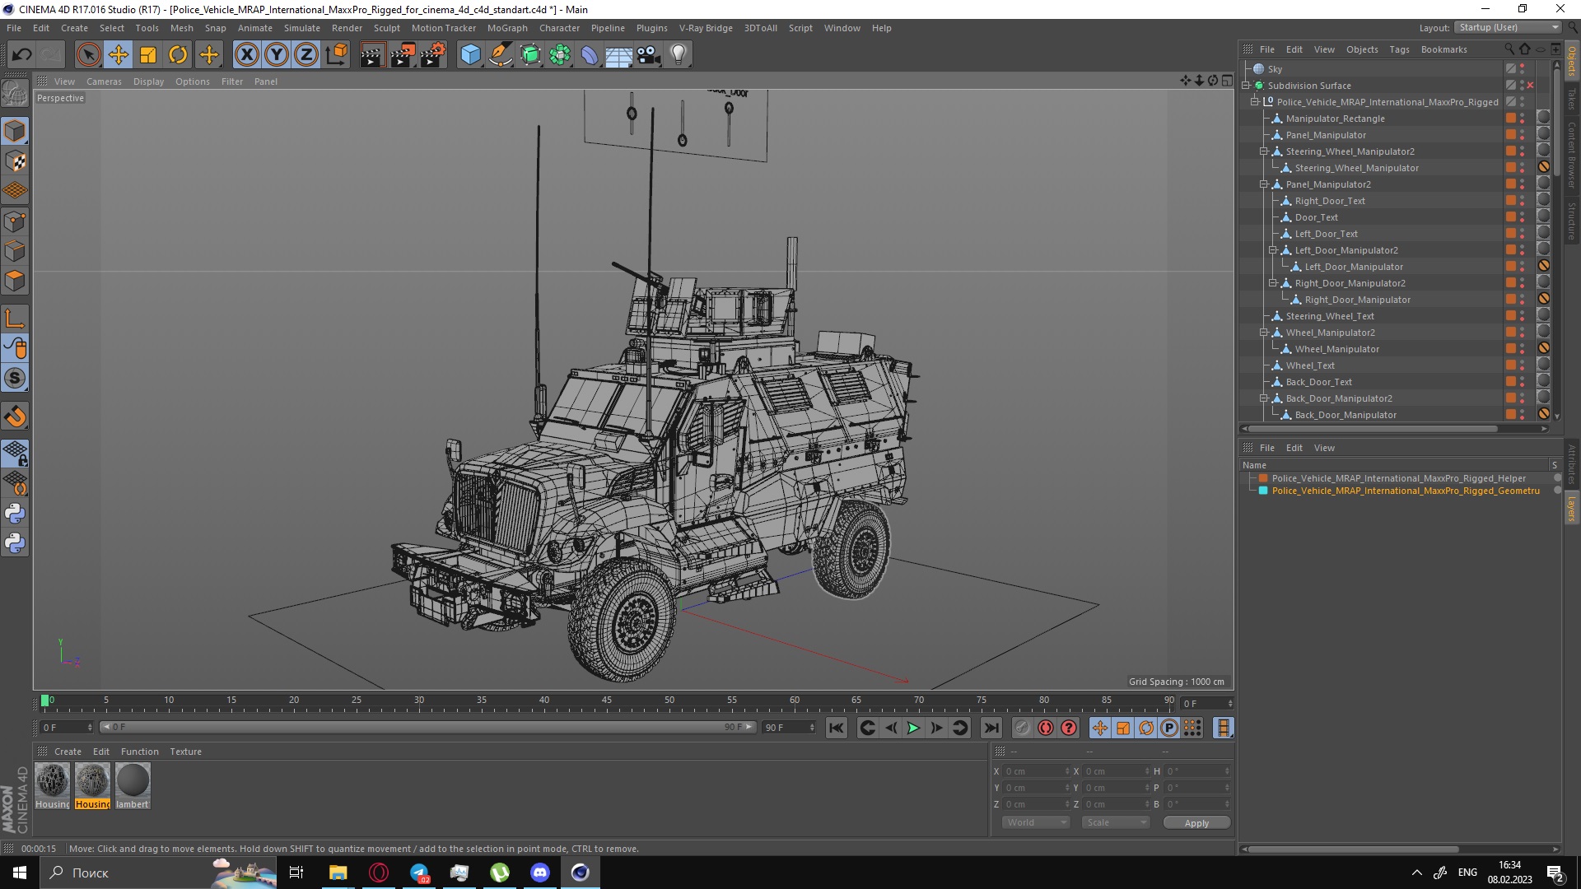Viewport: 1581px width, 889px height.
Task: Collapse the Subdivision Surface hierarchy
Action: (1247, 86)
